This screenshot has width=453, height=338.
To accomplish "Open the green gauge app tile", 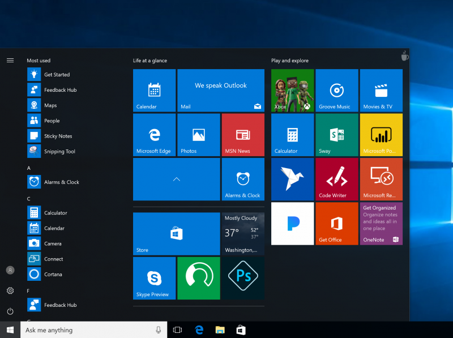I will [x=199, y=278].
